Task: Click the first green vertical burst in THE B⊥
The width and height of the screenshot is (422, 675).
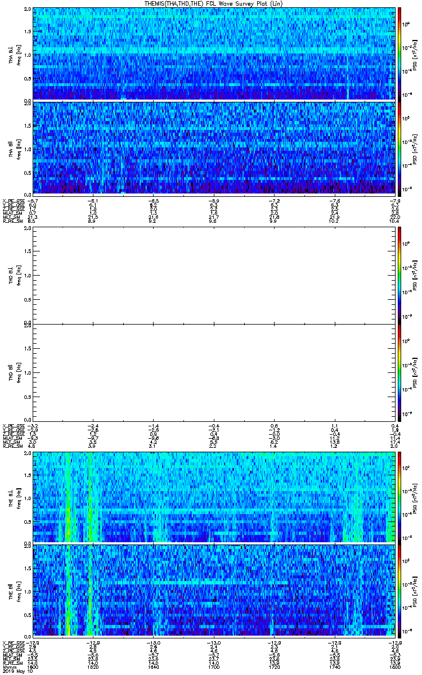Action: [68, 497]
